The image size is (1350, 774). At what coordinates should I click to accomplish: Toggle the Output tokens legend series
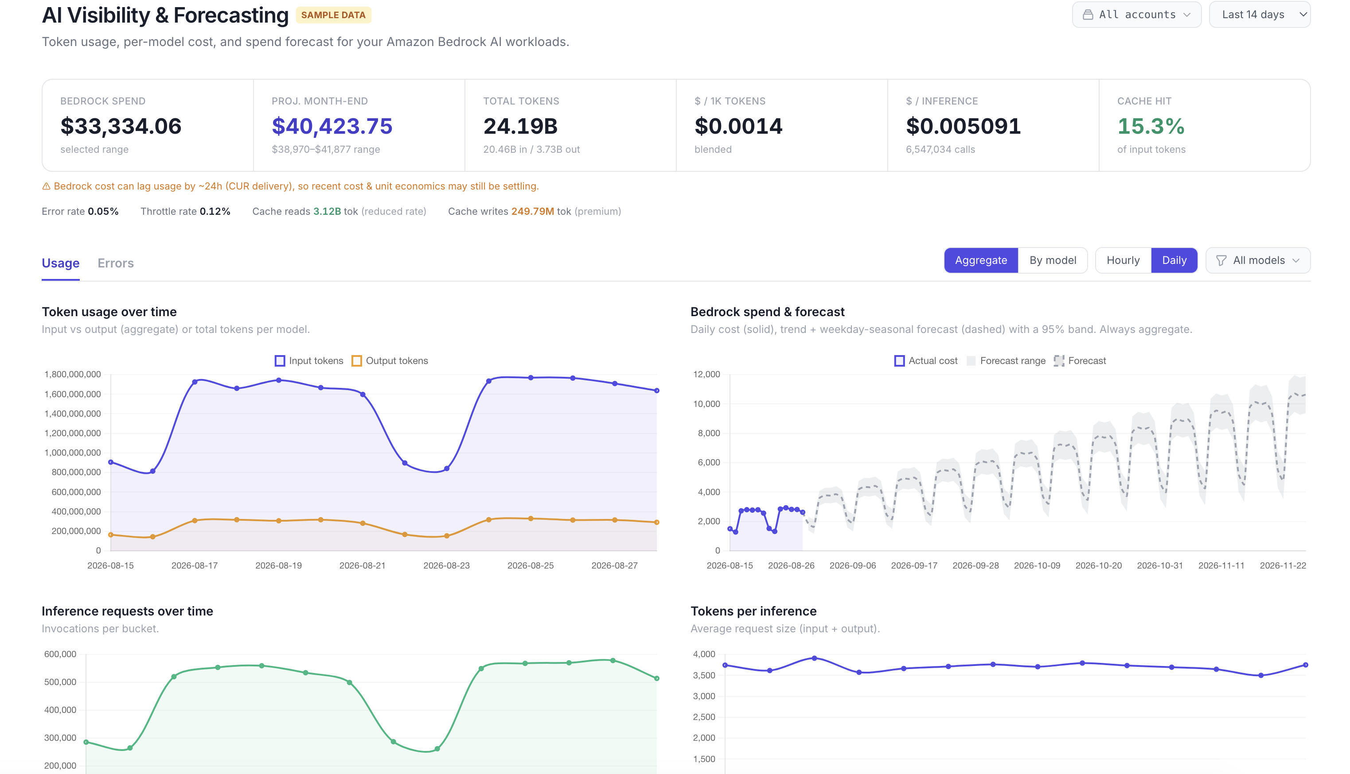point(390,361)
